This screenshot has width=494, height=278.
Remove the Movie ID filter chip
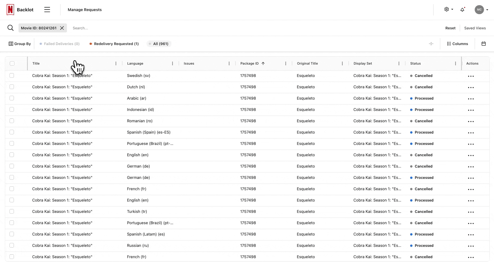(62, 28)
